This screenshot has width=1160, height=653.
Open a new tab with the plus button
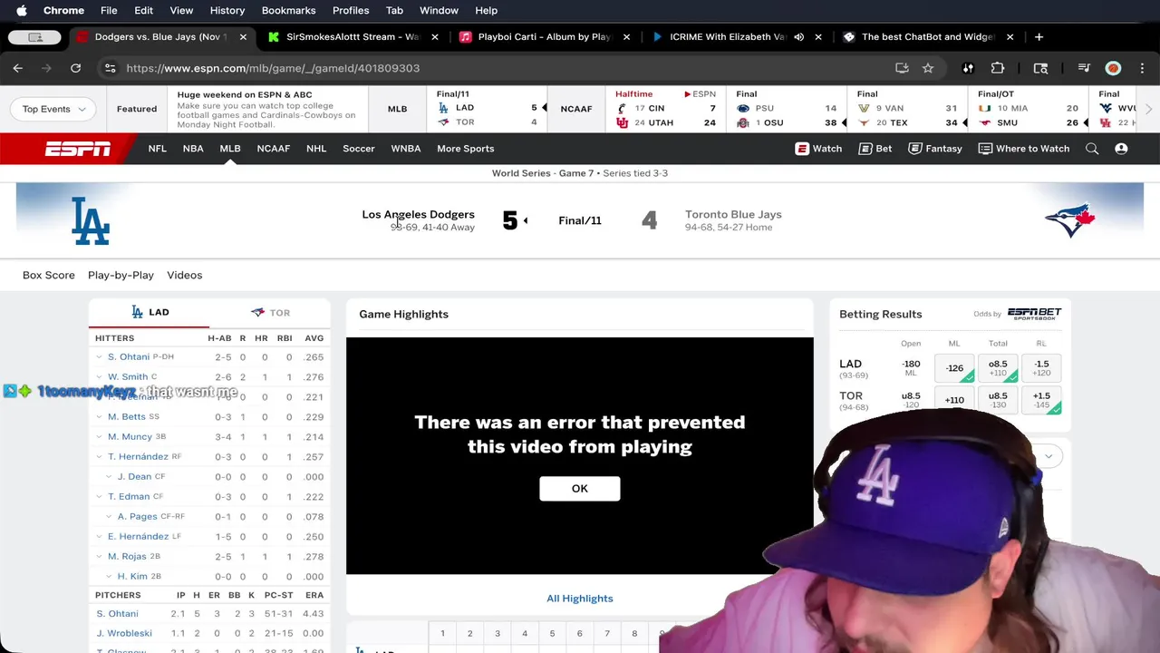click(x=1039, y=37)
